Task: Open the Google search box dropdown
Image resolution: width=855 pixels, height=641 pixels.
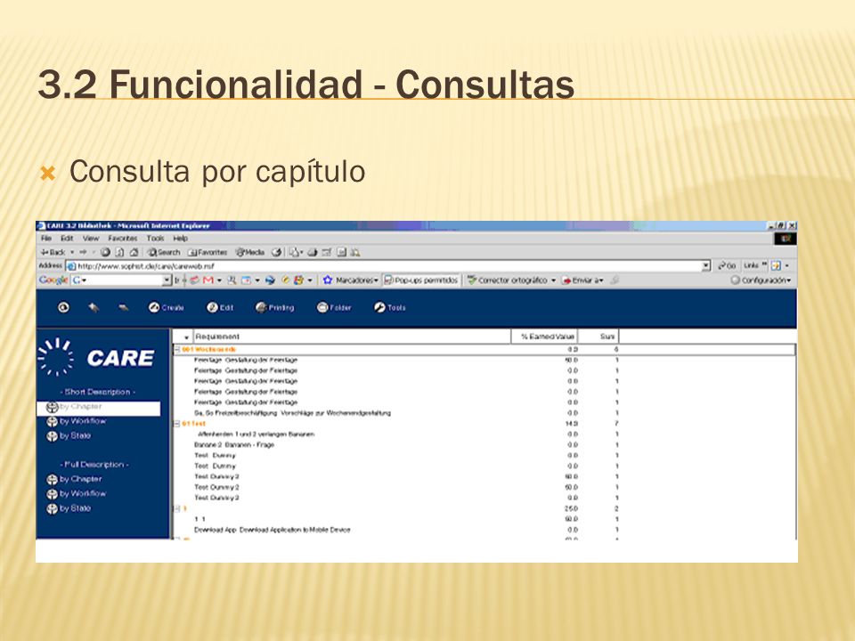Action: (167, 280)
